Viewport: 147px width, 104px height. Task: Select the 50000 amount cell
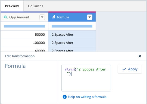pos(24,35)
